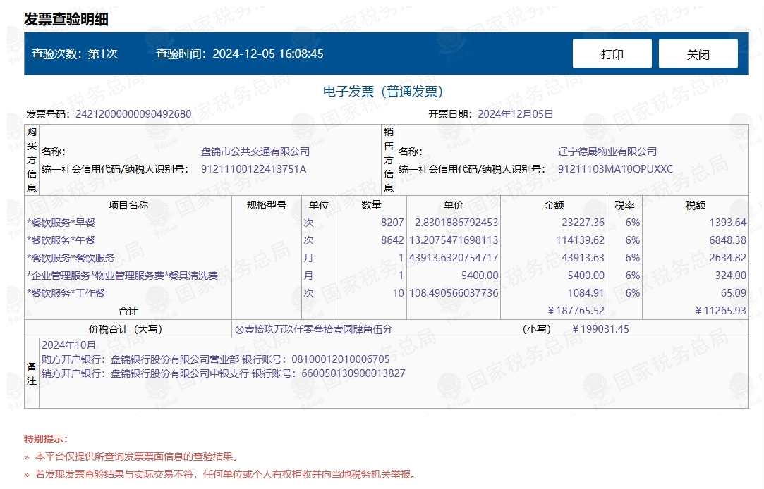Select buyer tax ID 91211100122413751A
This screenshot has height=489, width=764.
pyautogui.click(x=253, y=169)
